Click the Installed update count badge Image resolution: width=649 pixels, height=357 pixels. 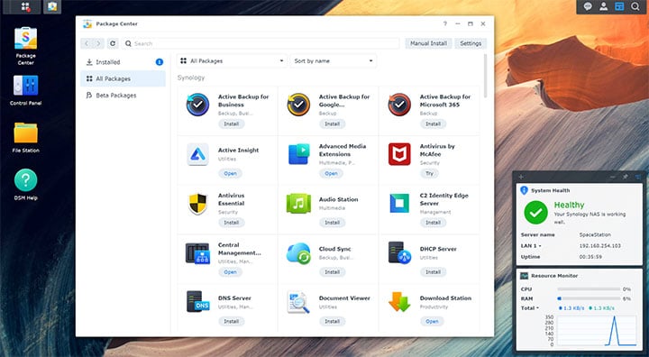pos(160,62)
